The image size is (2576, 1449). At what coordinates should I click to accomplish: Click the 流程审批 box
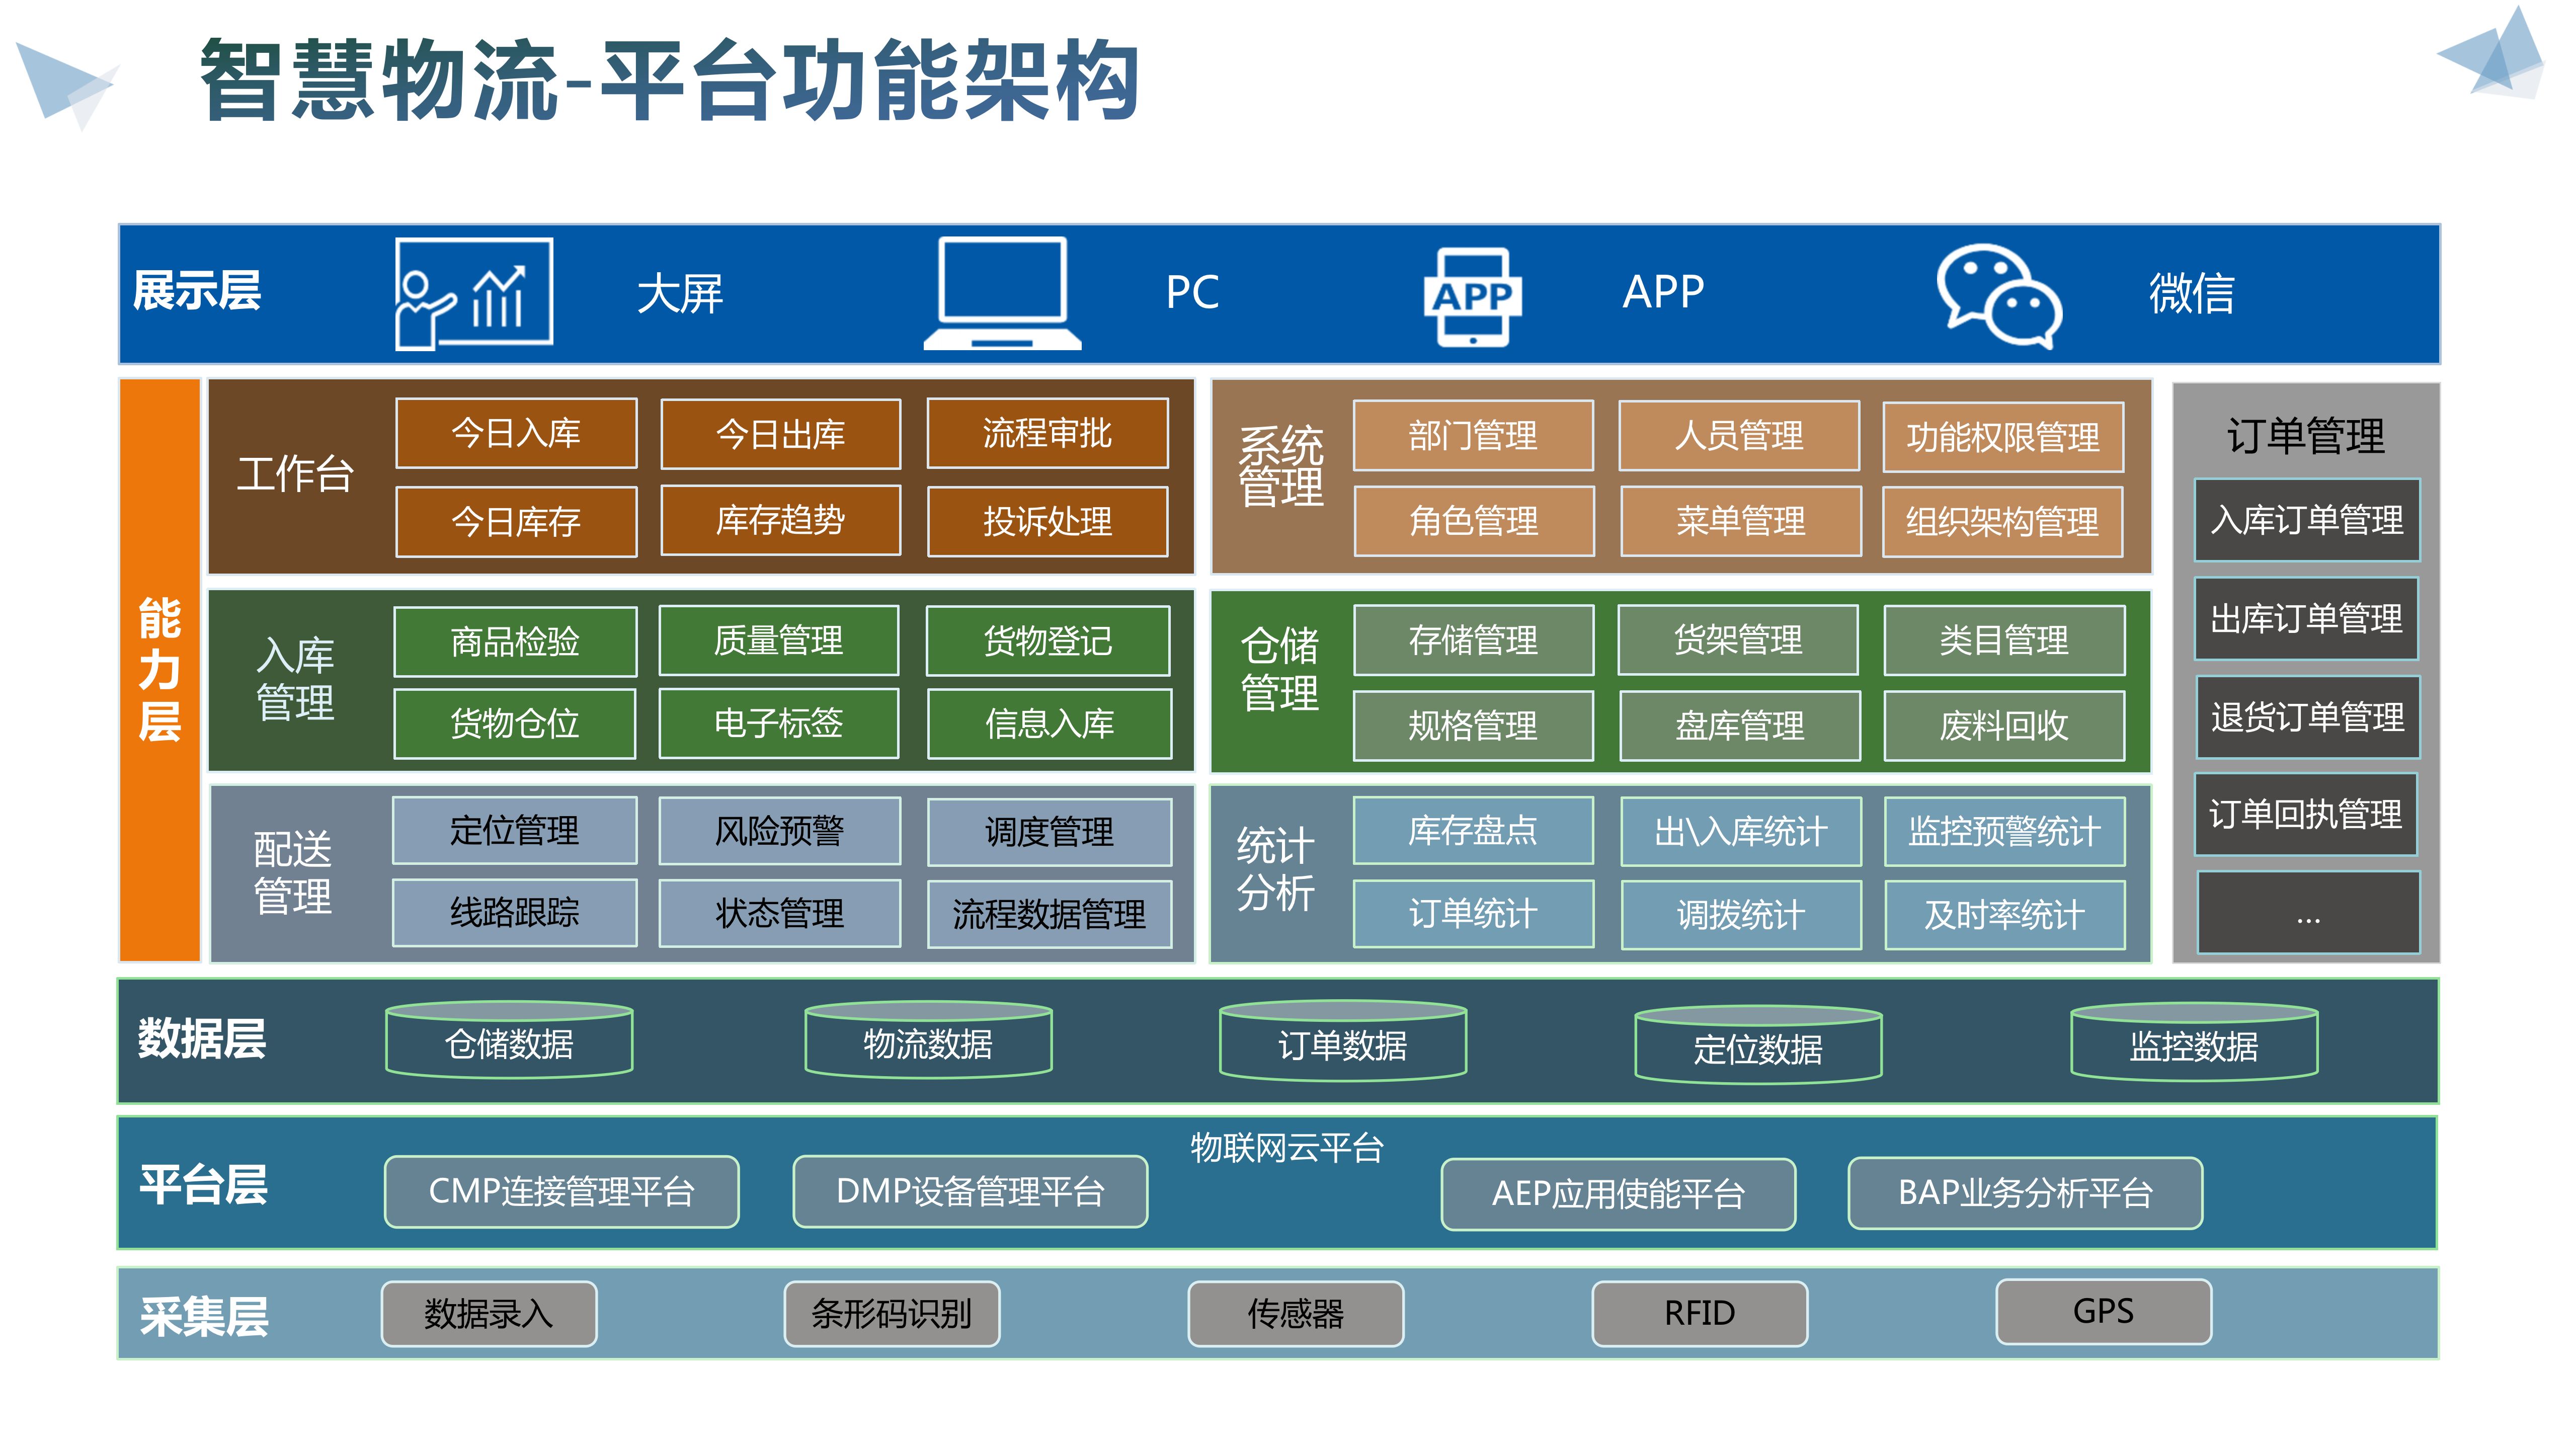[1047, 433]
